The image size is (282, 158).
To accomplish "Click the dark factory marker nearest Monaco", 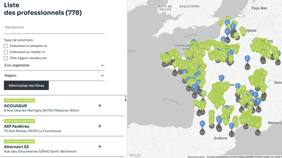I will click(258, 132).
